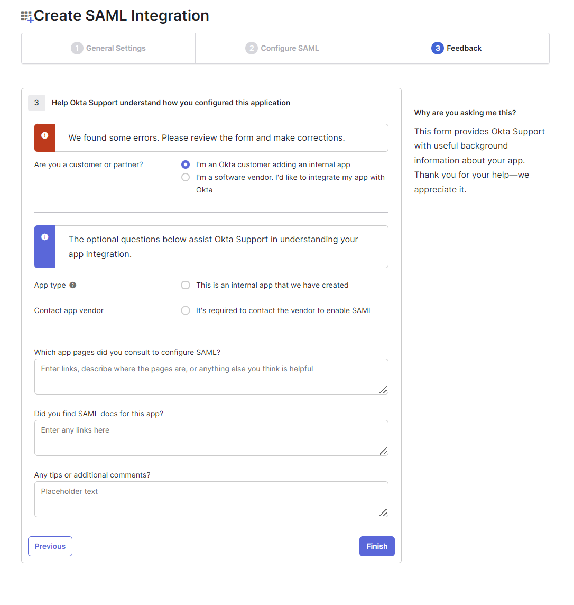Screen dimensions: 574x605
Task: Click resize handle of app pages textarea
Action: pos(383,390)
